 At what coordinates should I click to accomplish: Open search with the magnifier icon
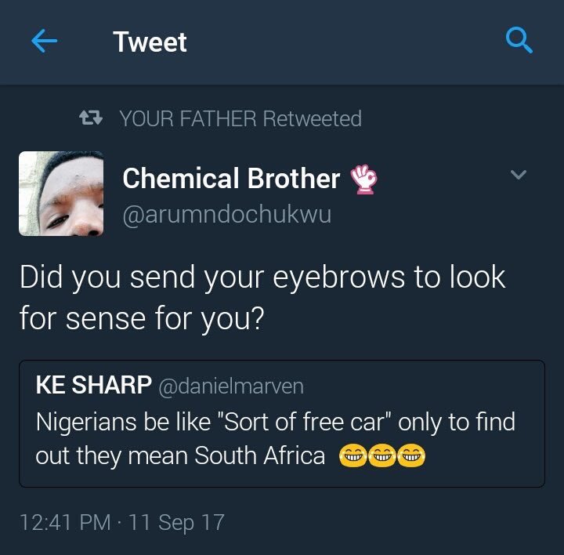519,41
